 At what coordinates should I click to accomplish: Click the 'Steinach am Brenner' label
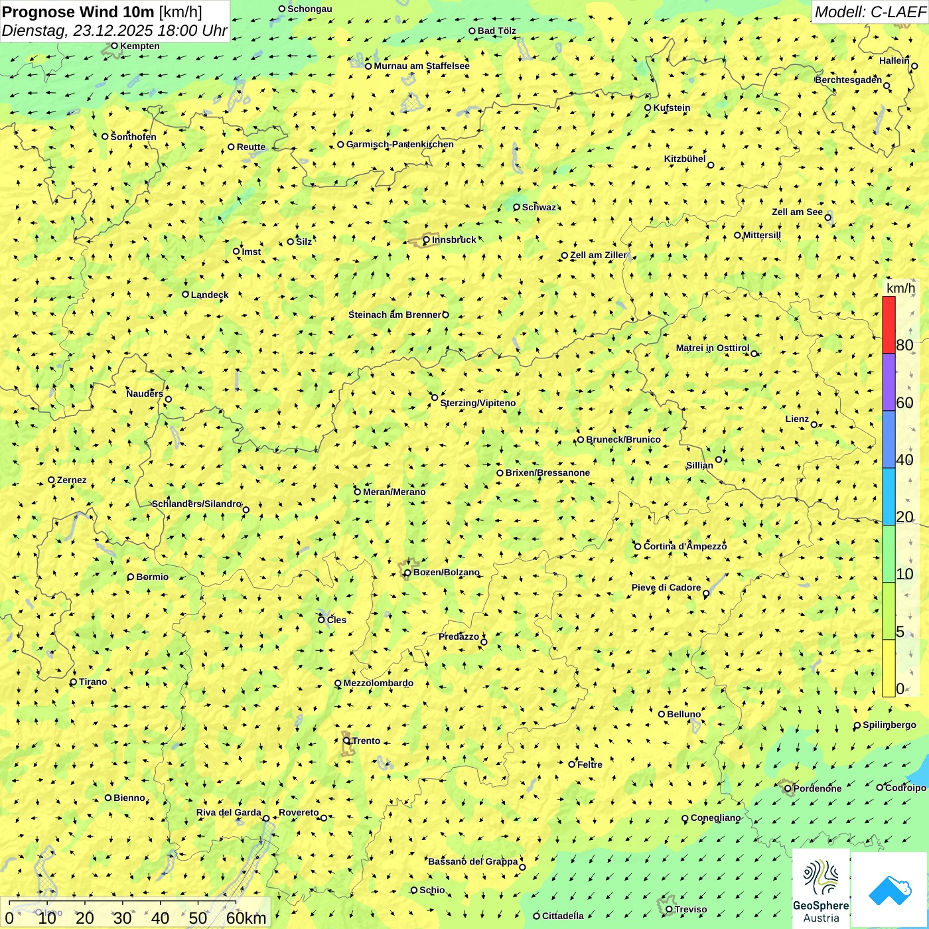394,315
